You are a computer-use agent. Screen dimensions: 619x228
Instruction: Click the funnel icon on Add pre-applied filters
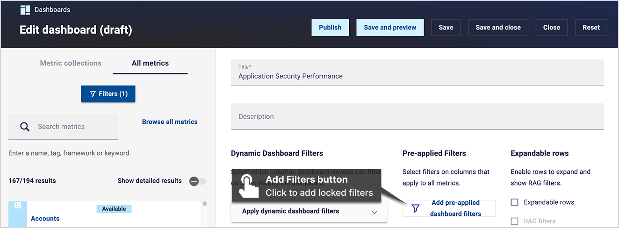click(415, 208)
